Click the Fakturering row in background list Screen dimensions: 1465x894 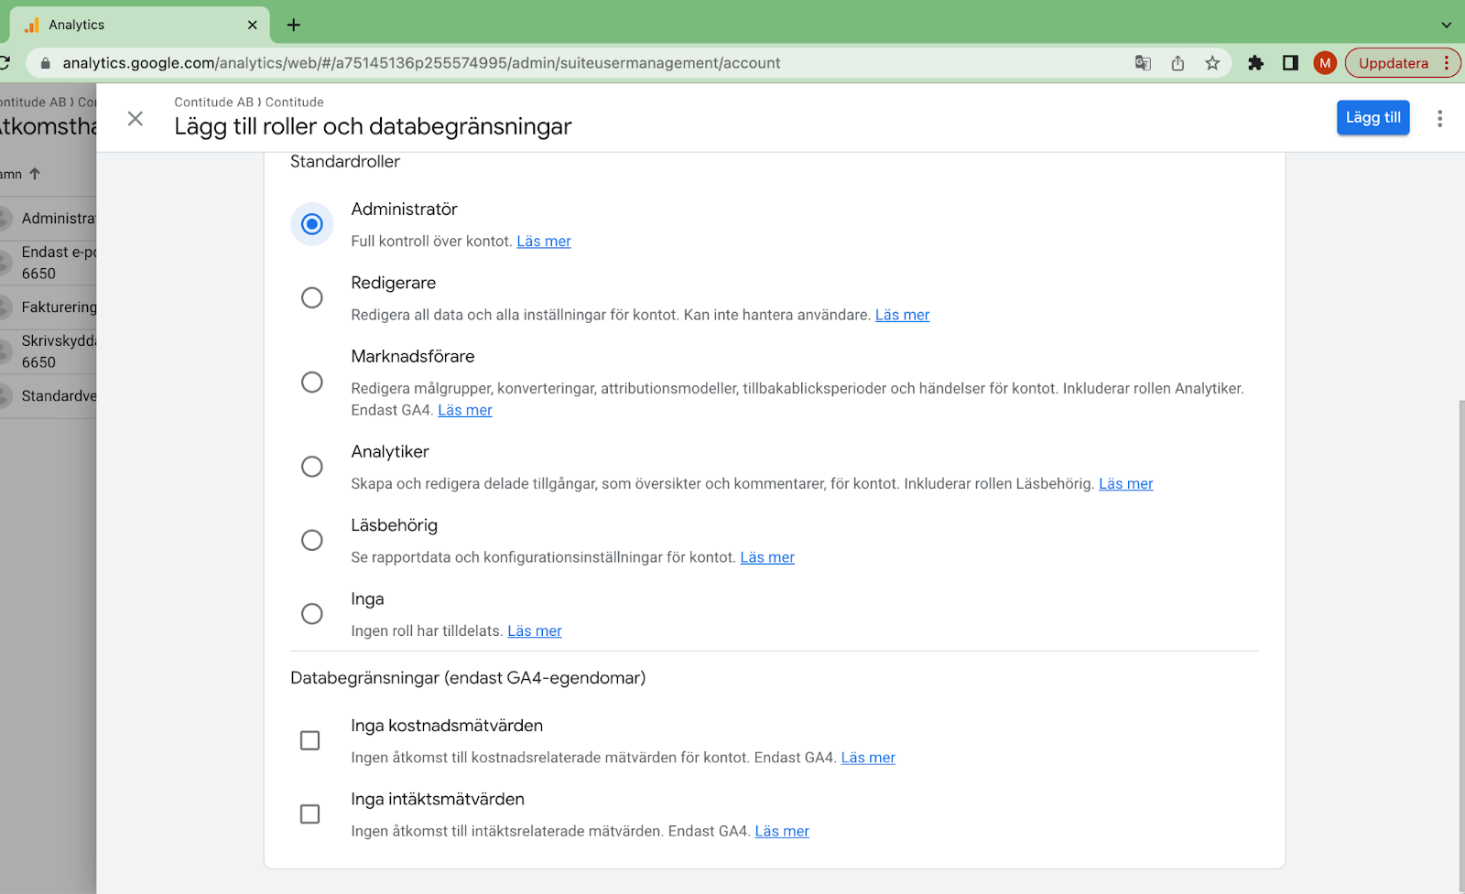48,307
